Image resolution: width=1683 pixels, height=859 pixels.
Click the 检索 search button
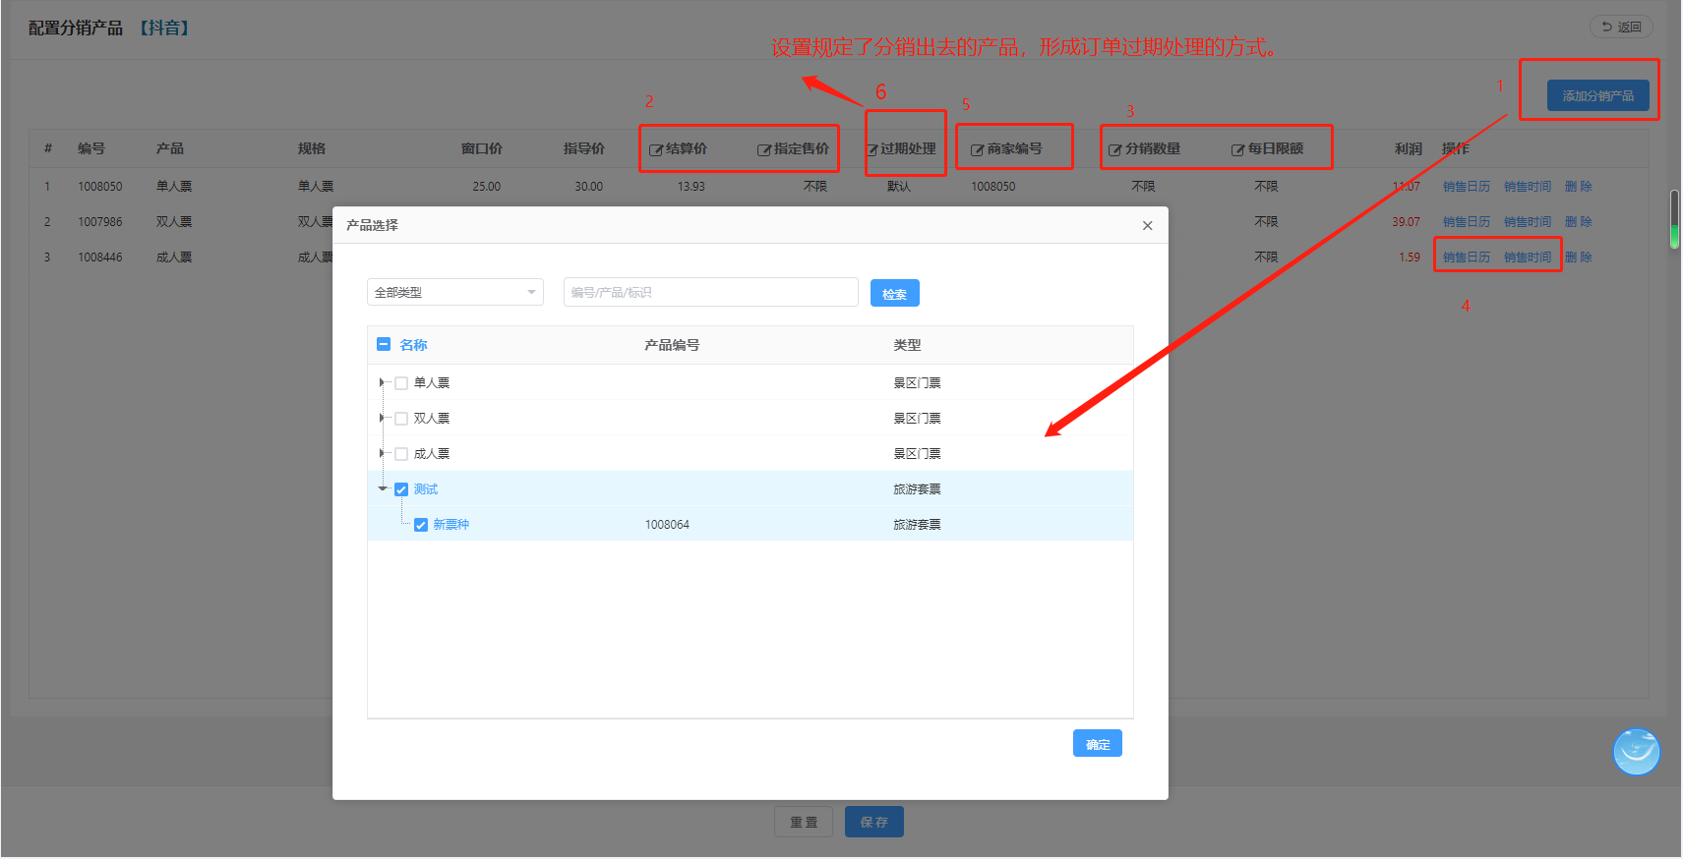pos(894,294)
